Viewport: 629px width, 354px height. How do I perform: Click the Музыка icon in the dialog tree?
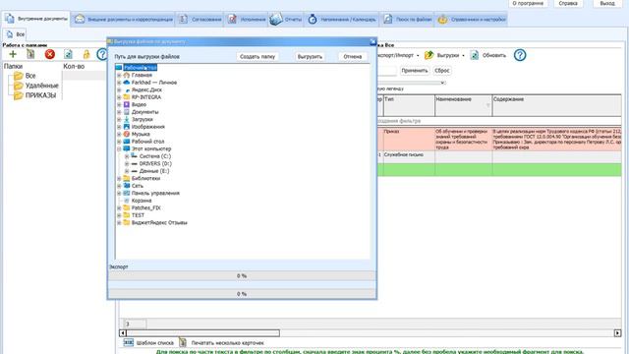[x=127, y=134]
